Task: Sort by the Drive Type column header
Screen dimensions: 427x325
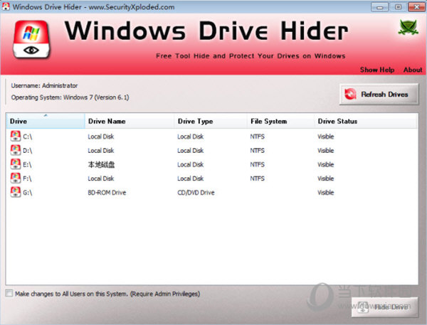Action: [211, 121]
